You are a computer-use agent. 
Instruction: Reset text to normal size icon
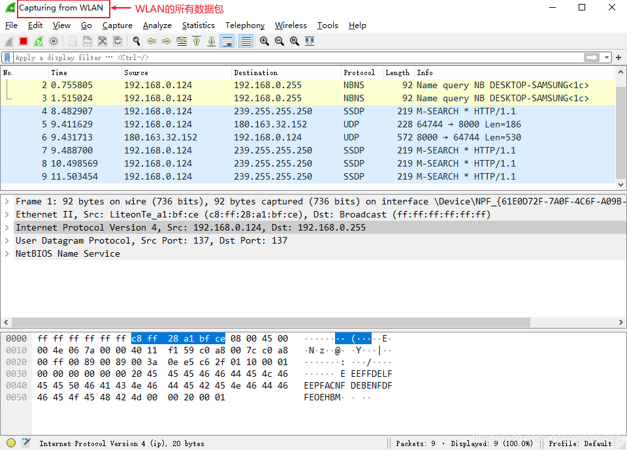295,41
